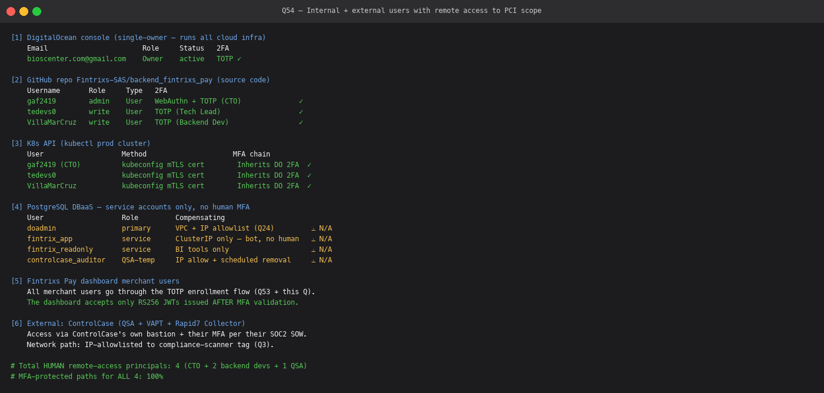Click the email bioscenter.com@gmail.com

coord(77,59)
